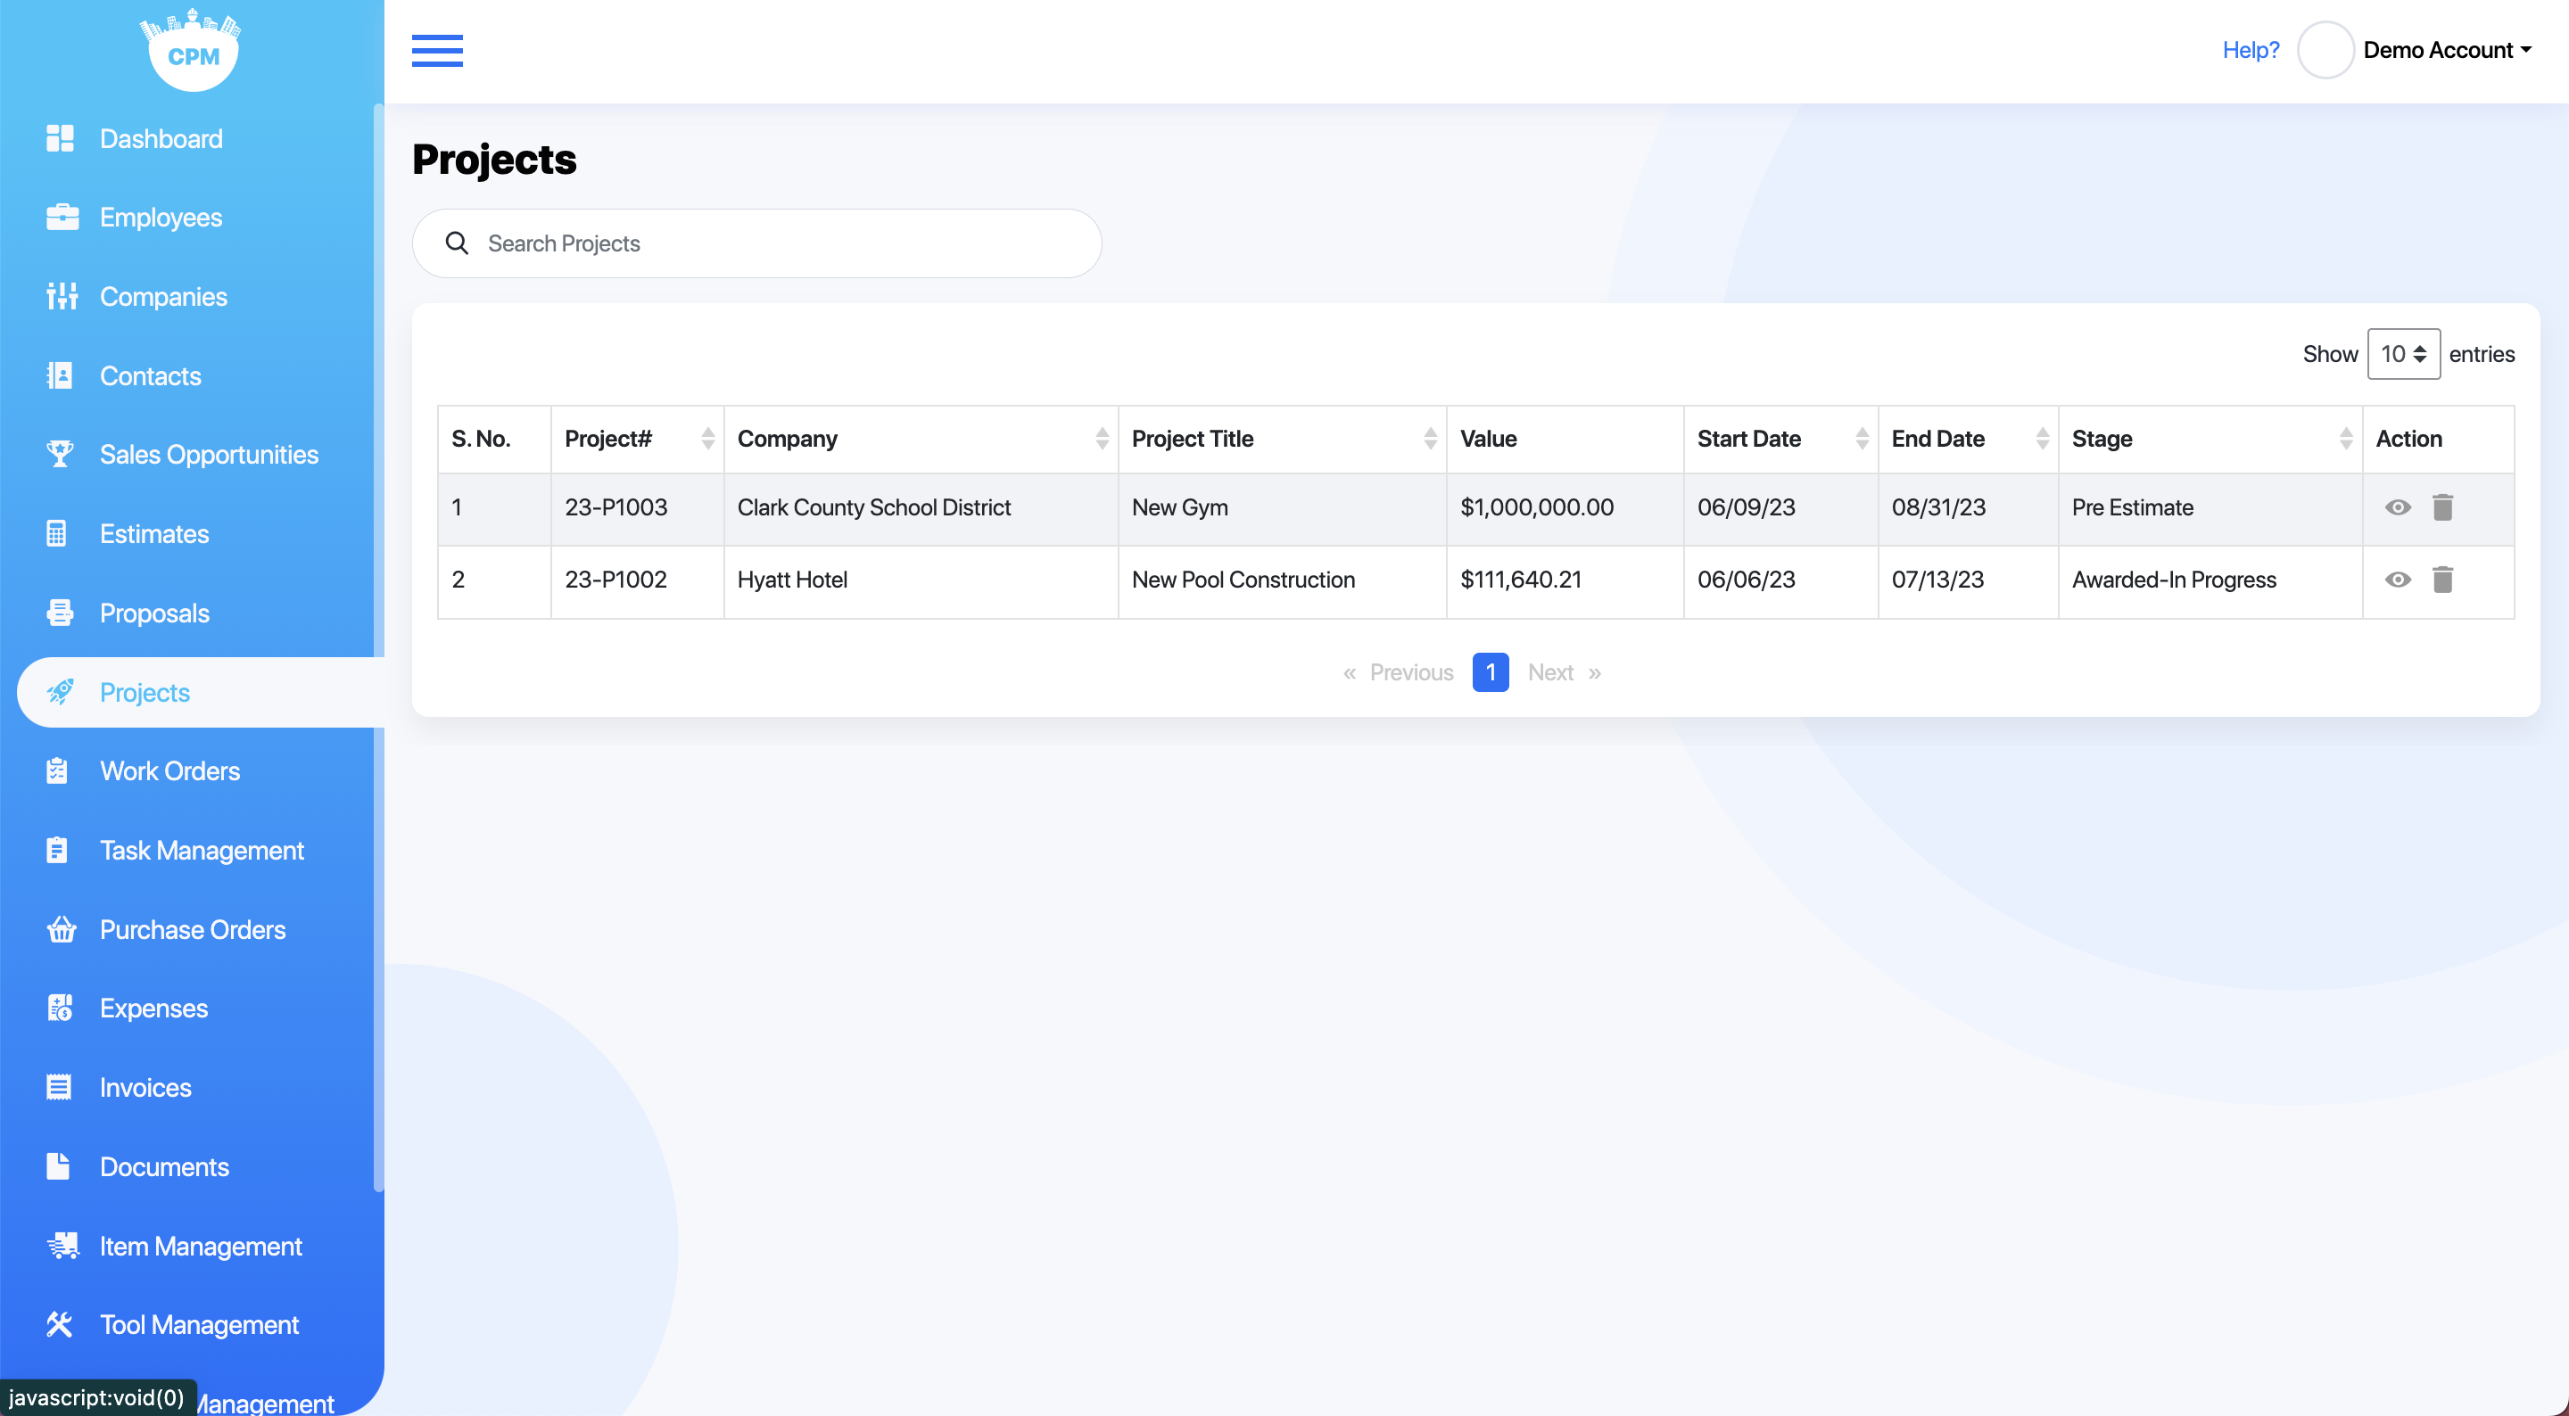
Task: Select Purchase Orders in the sidebar
Action: (193, 929)
